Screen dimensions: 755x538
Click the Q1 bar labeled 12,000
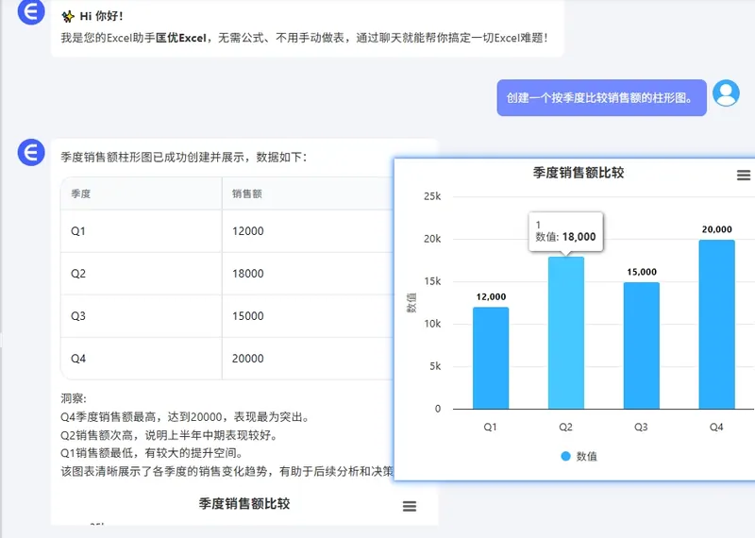491,358
